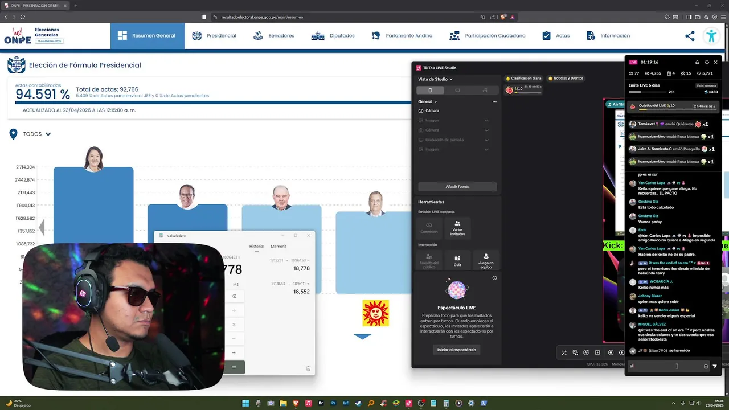Open the Presidencial menu item
This screenshot has height=410, width=729.
(214, 35)
